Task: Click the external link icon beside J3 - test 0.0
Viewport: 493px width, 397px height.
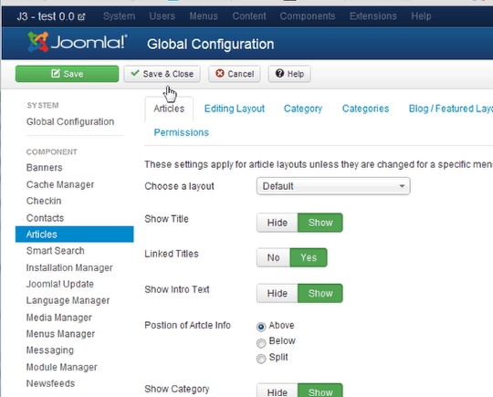Action: click(81, 16)
